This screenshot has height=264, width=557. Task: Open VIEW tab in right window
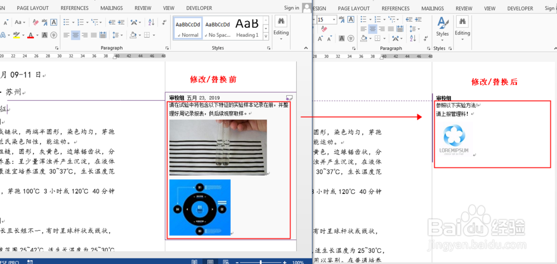coord(490,8)
